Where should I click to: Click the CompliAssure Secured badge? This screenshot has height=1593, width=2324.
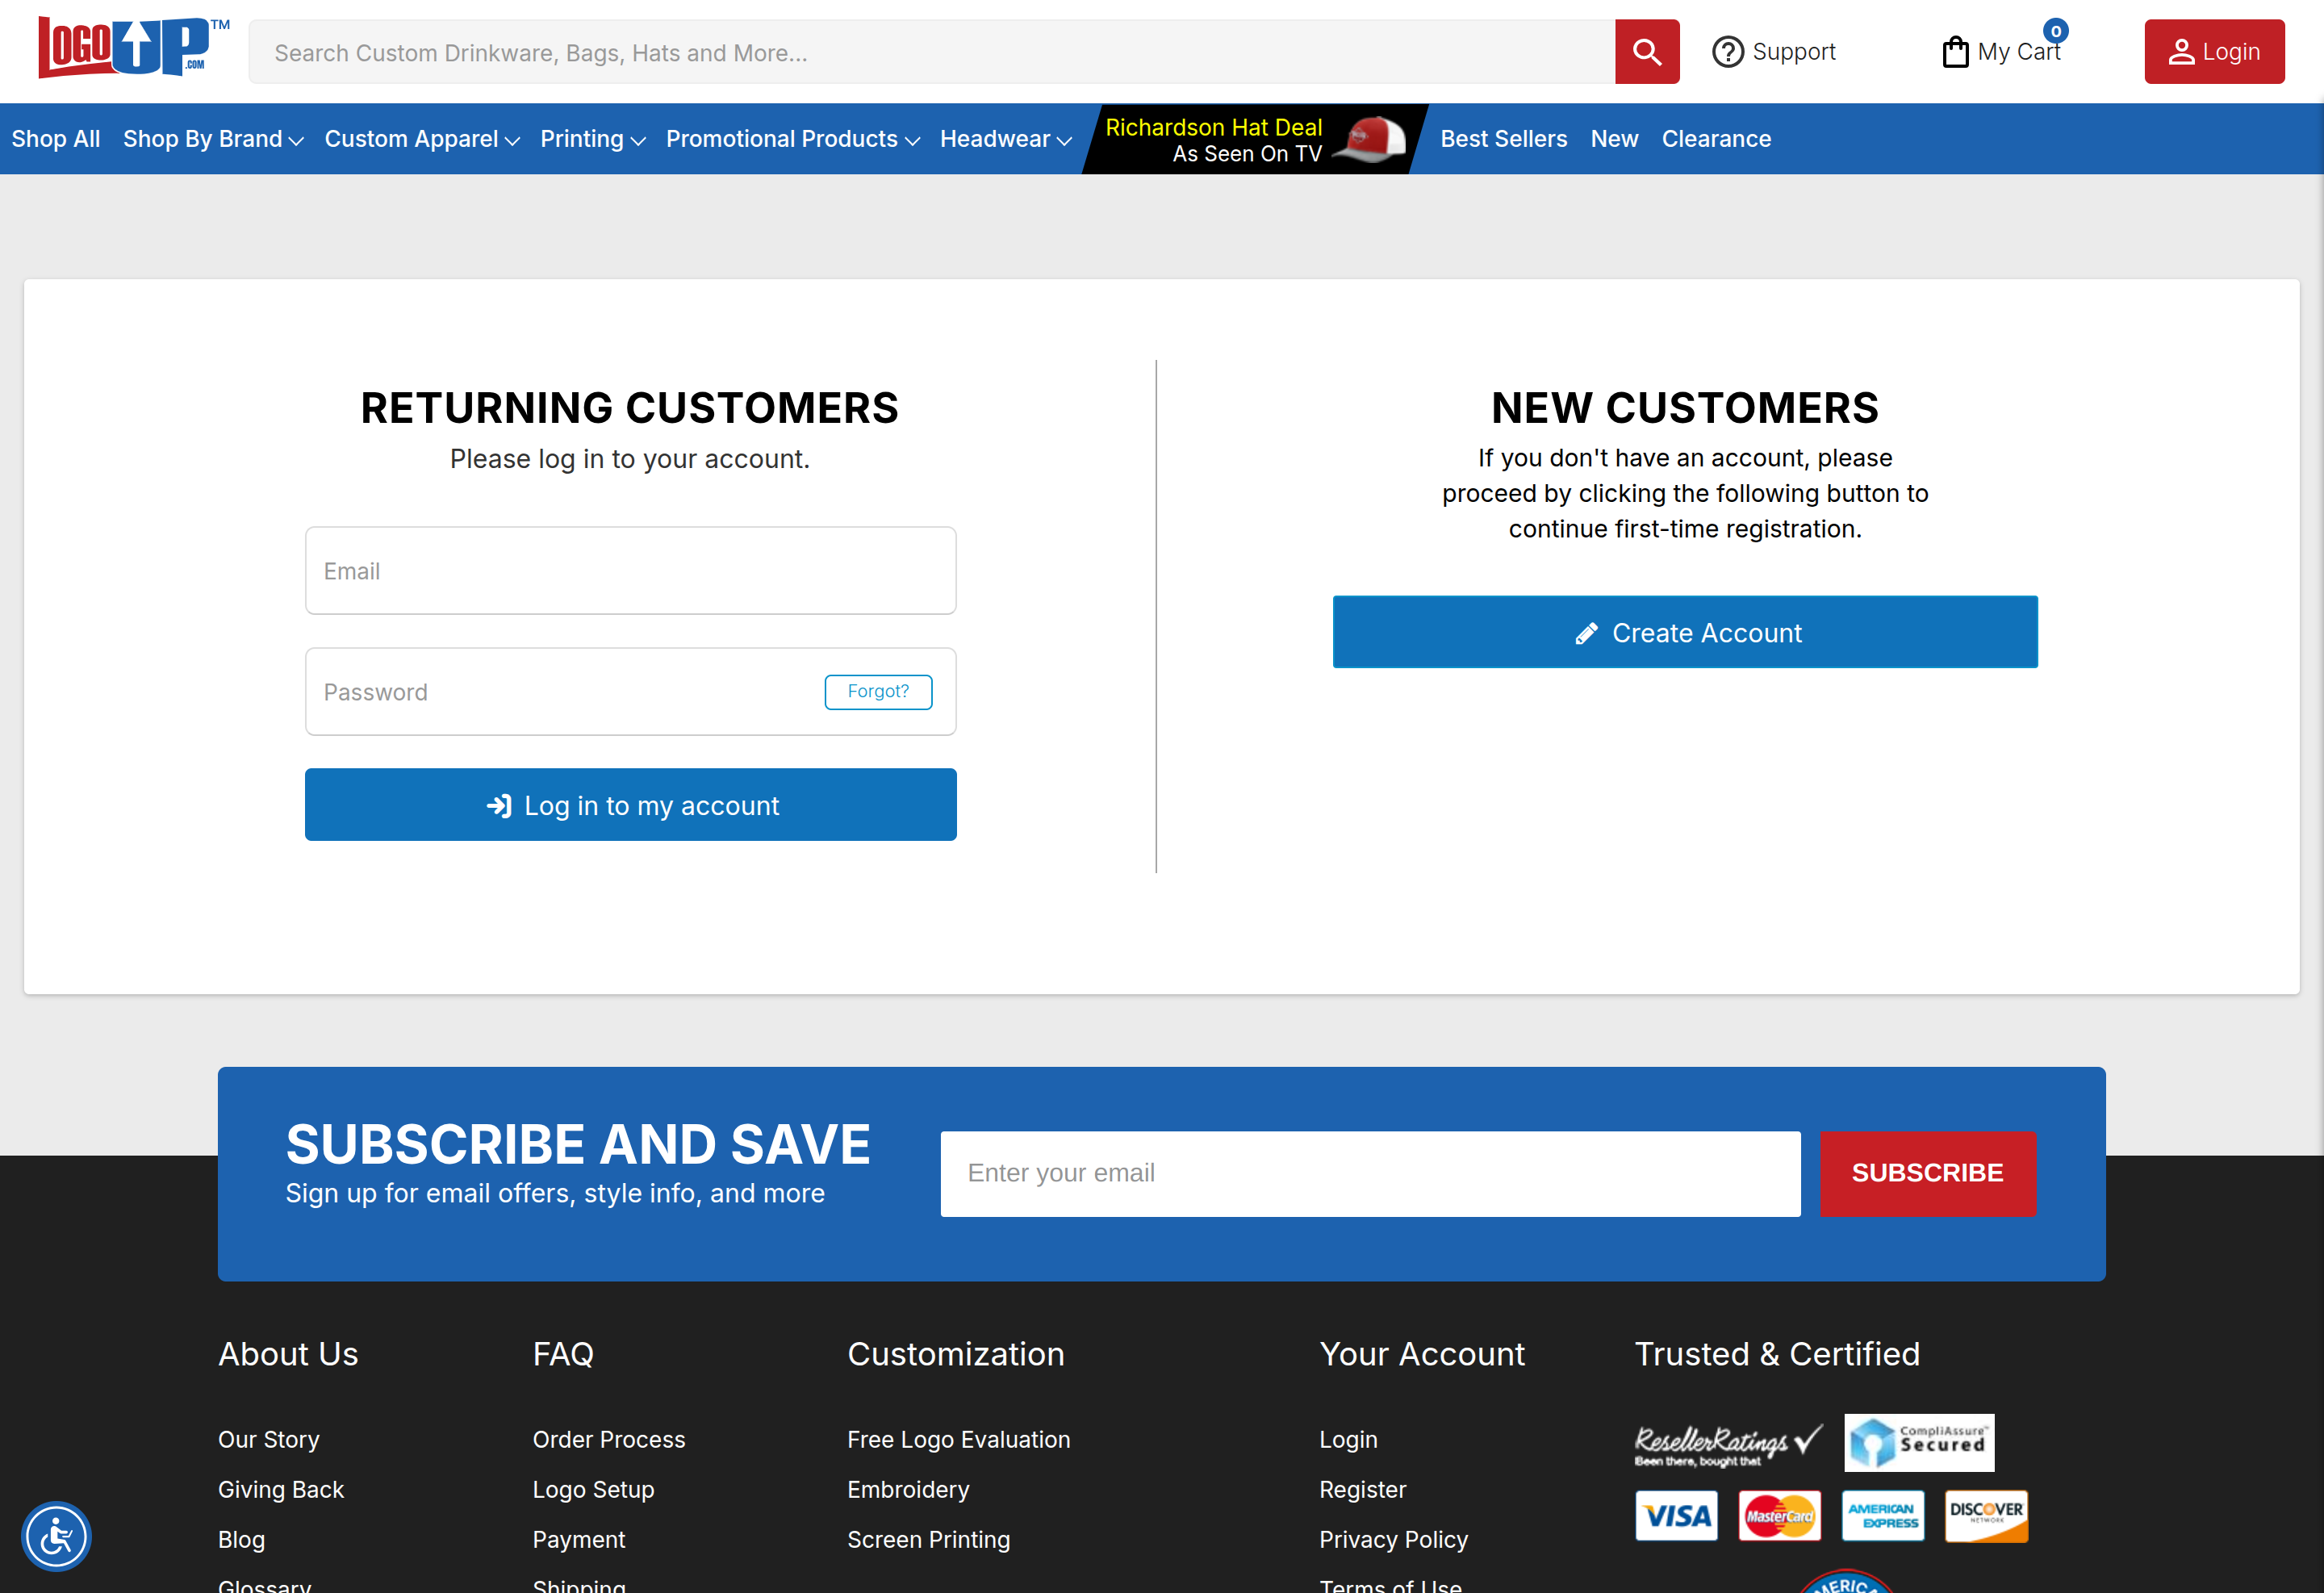[1918, 1442]
